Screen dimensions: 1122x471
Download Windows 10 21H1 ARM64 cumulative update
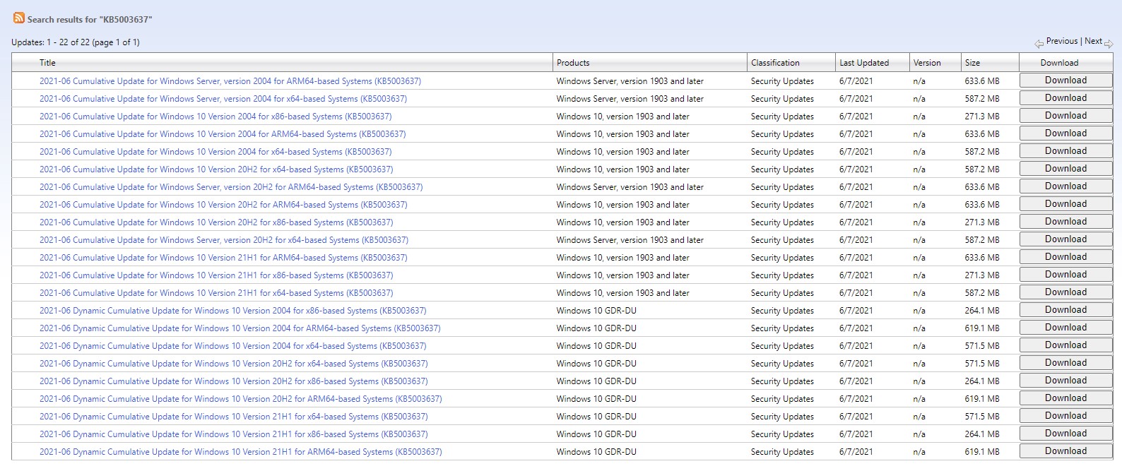coord(1065,257)
